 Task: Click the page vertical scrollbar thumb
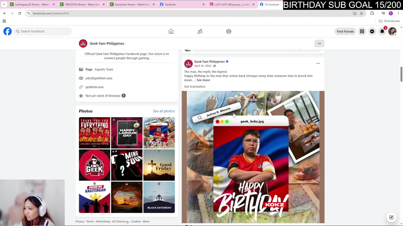(401, 74)
